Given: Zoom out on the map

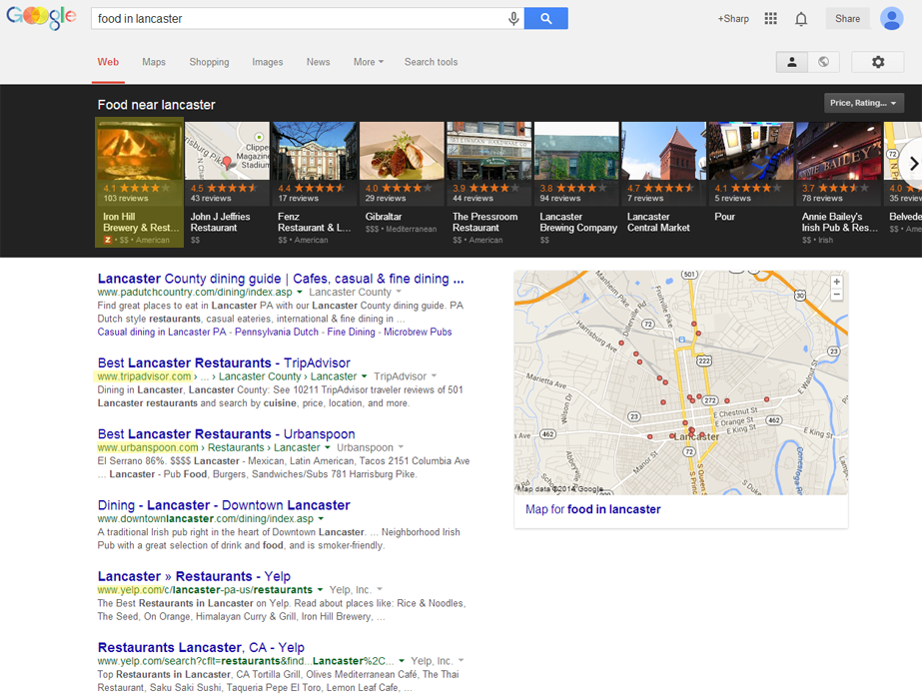Looking at the screenshot, I should coord(836,295).
